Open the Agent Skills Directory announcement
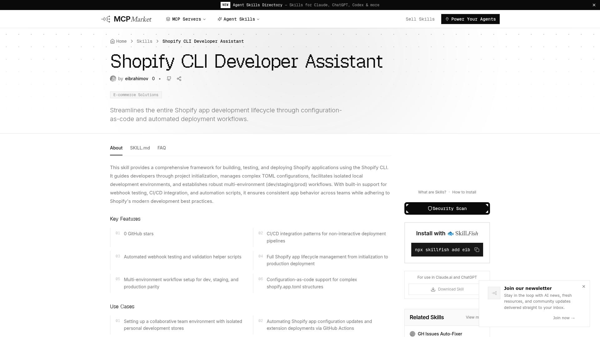This screenshot has height=337, width=600. click(x=300, y=5)
